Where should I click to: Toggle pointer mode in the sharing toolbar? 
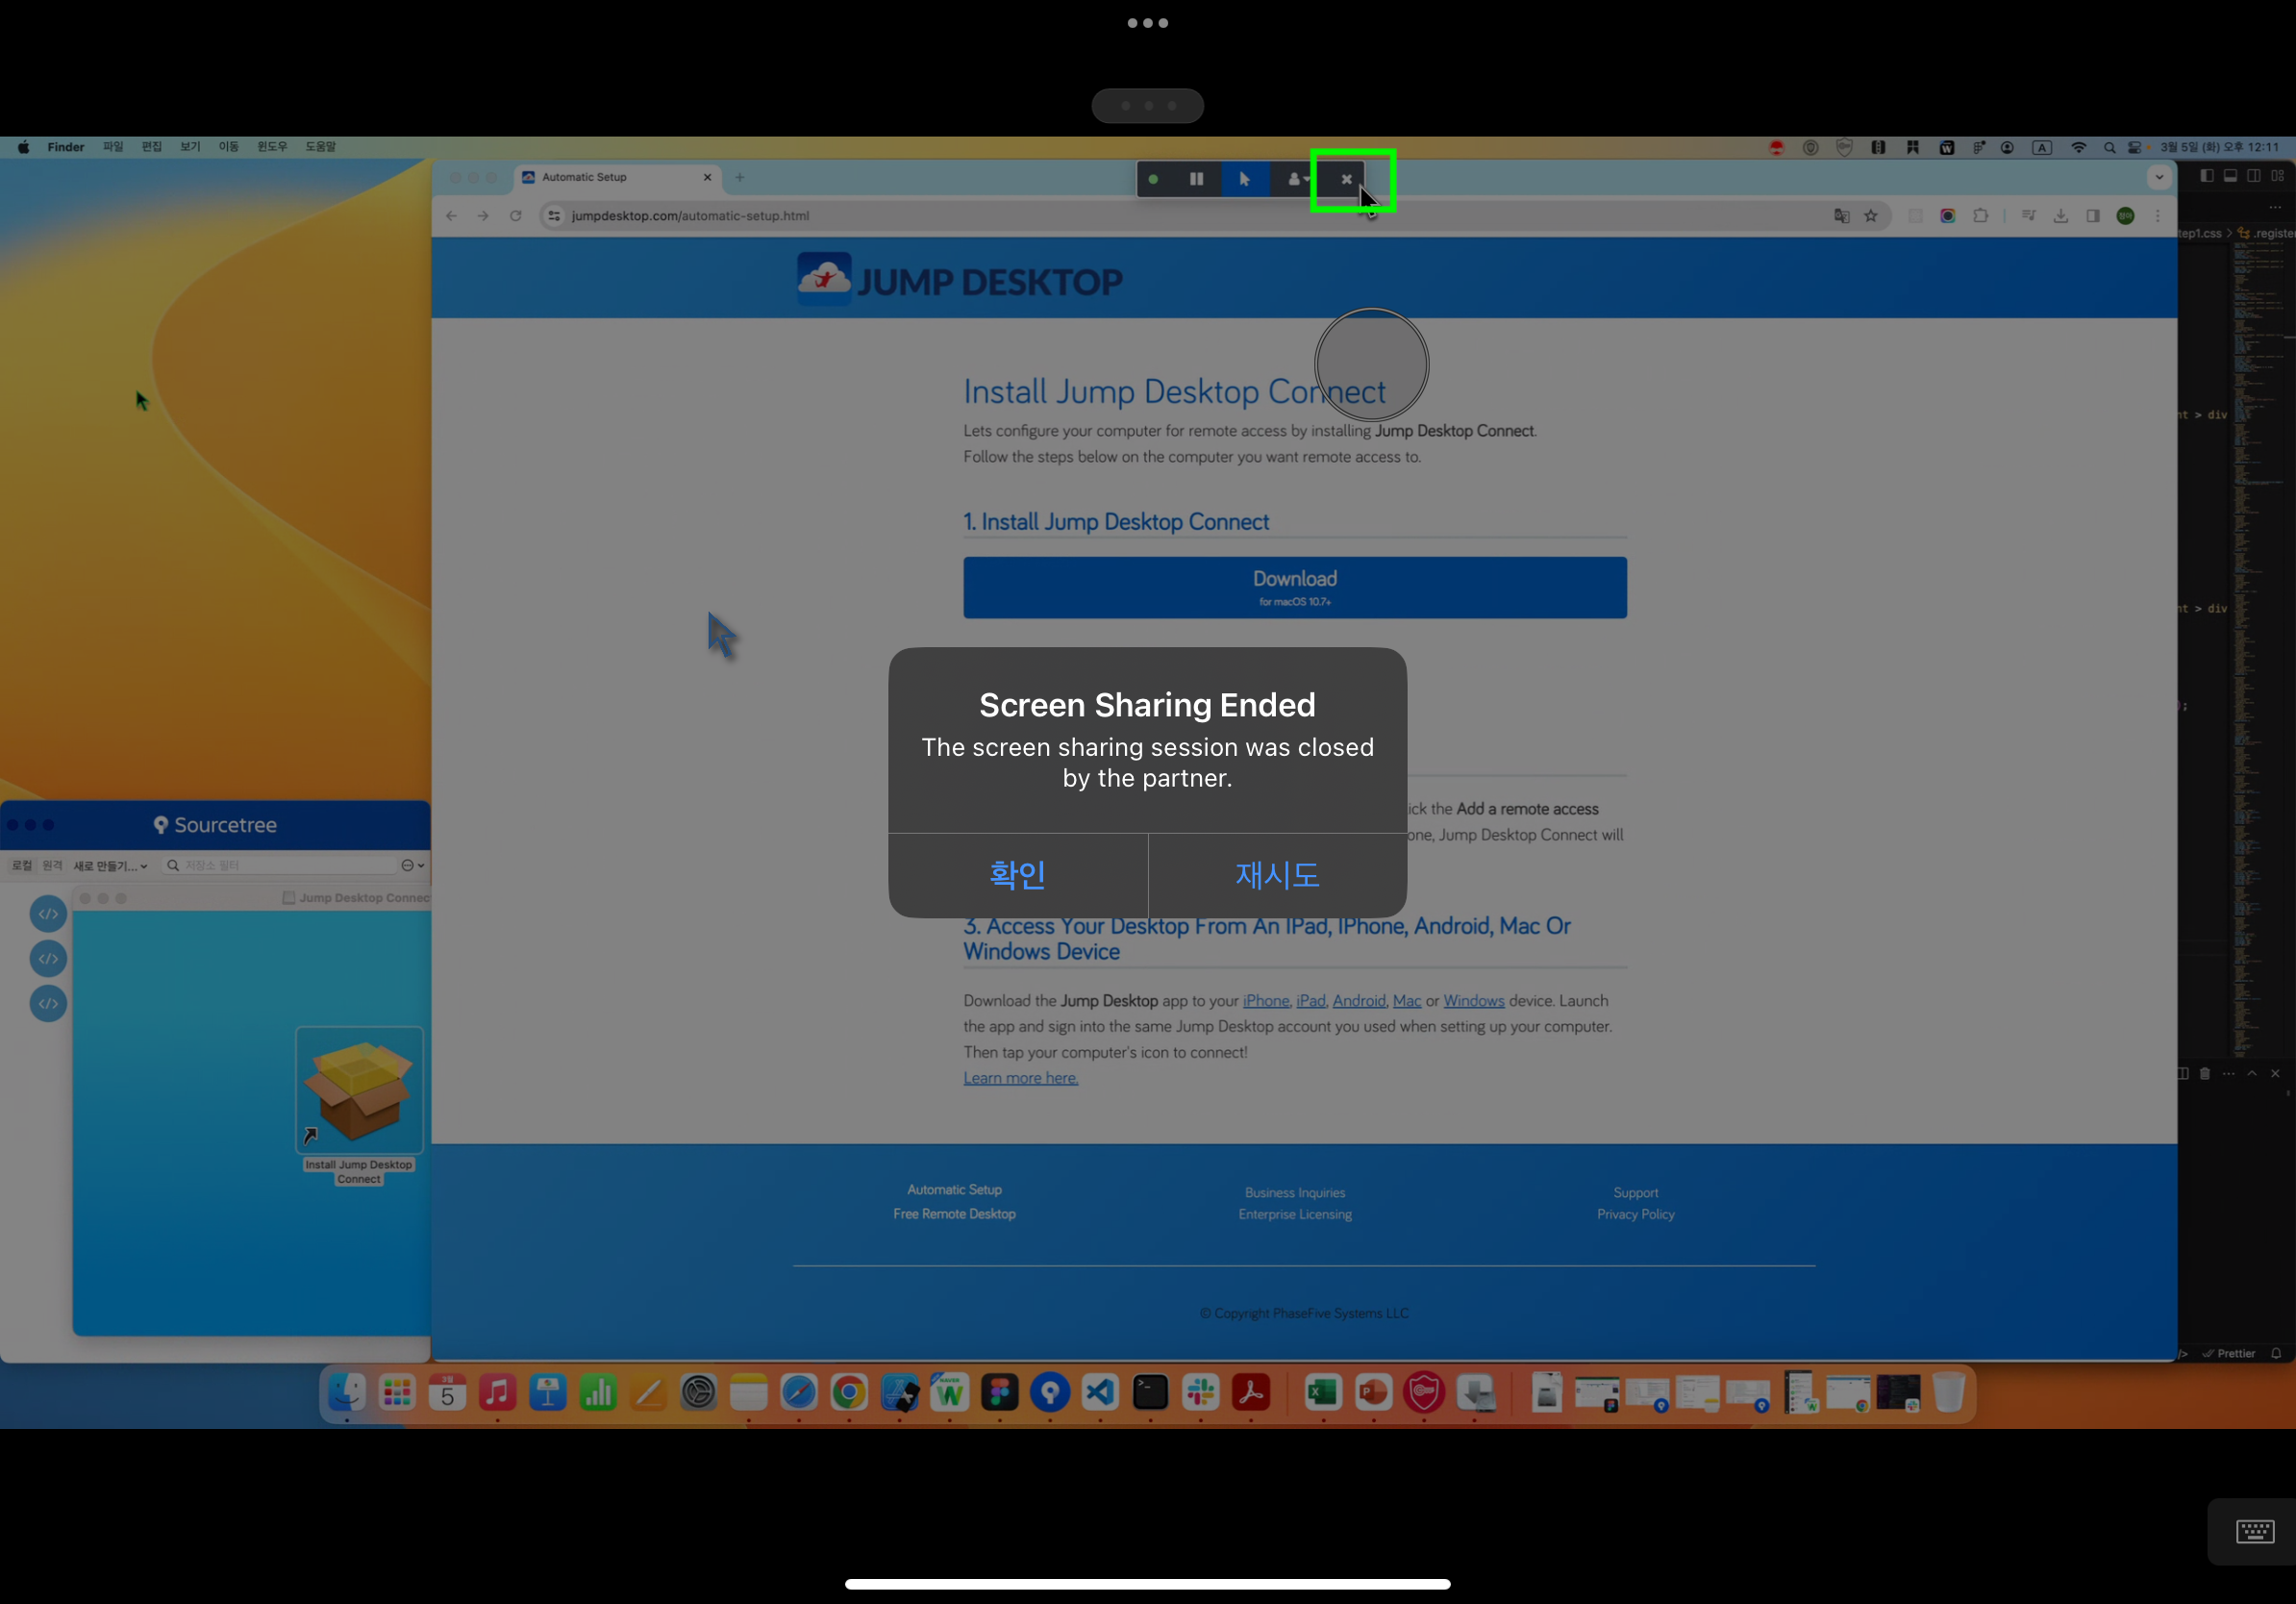coord(1245,179)
